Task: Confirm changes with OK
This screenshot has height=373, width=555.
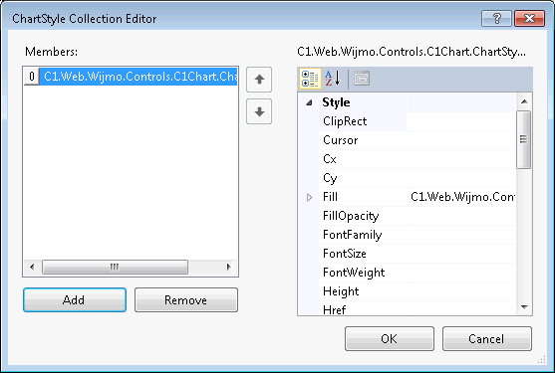Action: [390, 339]
